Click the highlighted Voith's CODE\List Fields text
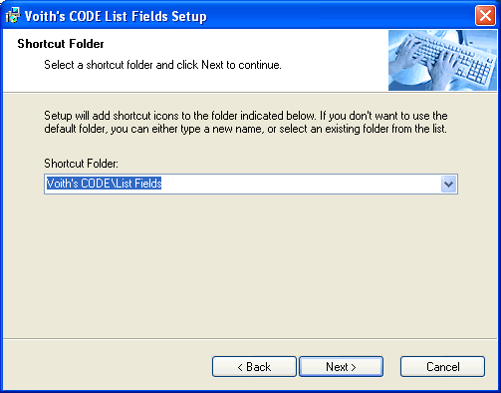 click(x=104, y=184)
